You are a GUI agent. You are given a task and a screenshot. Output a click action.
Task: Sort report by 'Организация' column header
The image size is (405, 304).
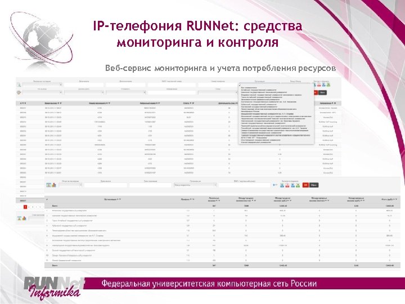point(112,199)
